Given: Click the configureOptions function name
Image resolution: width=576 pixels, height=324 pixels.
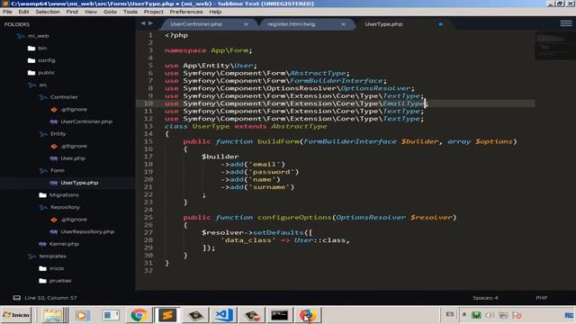Looking at the screenshot, I should tap(294, 218).
